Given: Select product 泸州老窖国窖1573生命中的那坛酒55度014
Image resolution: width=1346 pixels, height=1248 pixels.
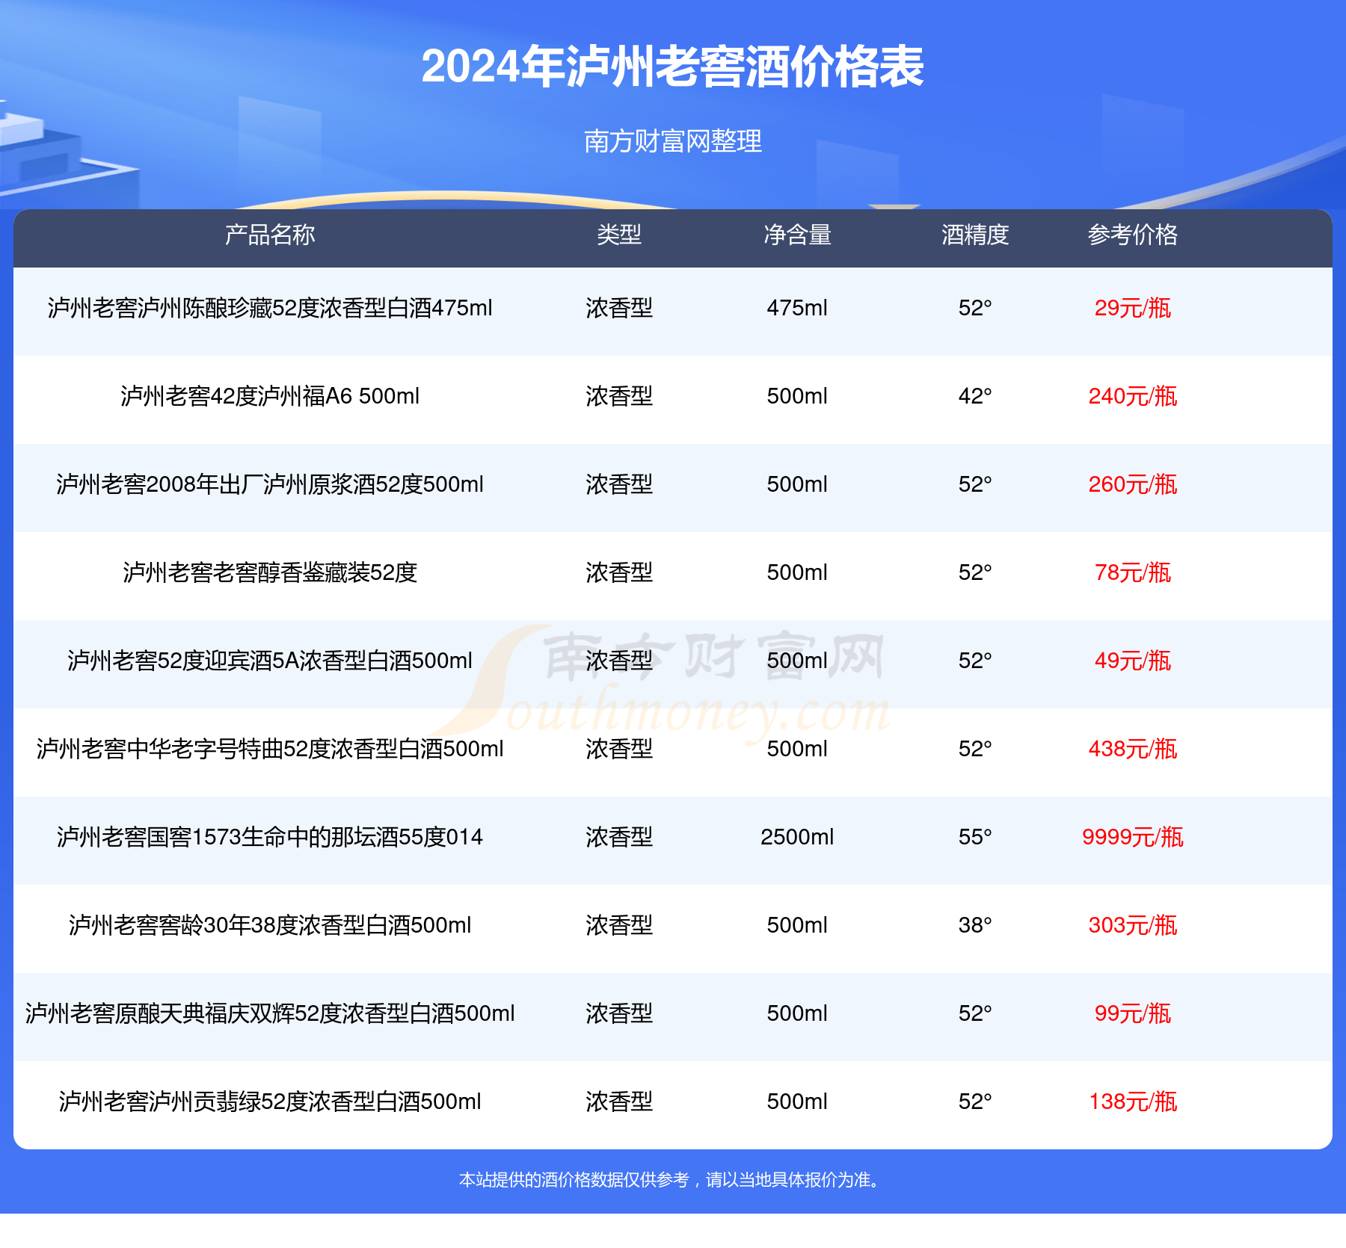Looking at the screenshot, I should click(x=270, y=837).
